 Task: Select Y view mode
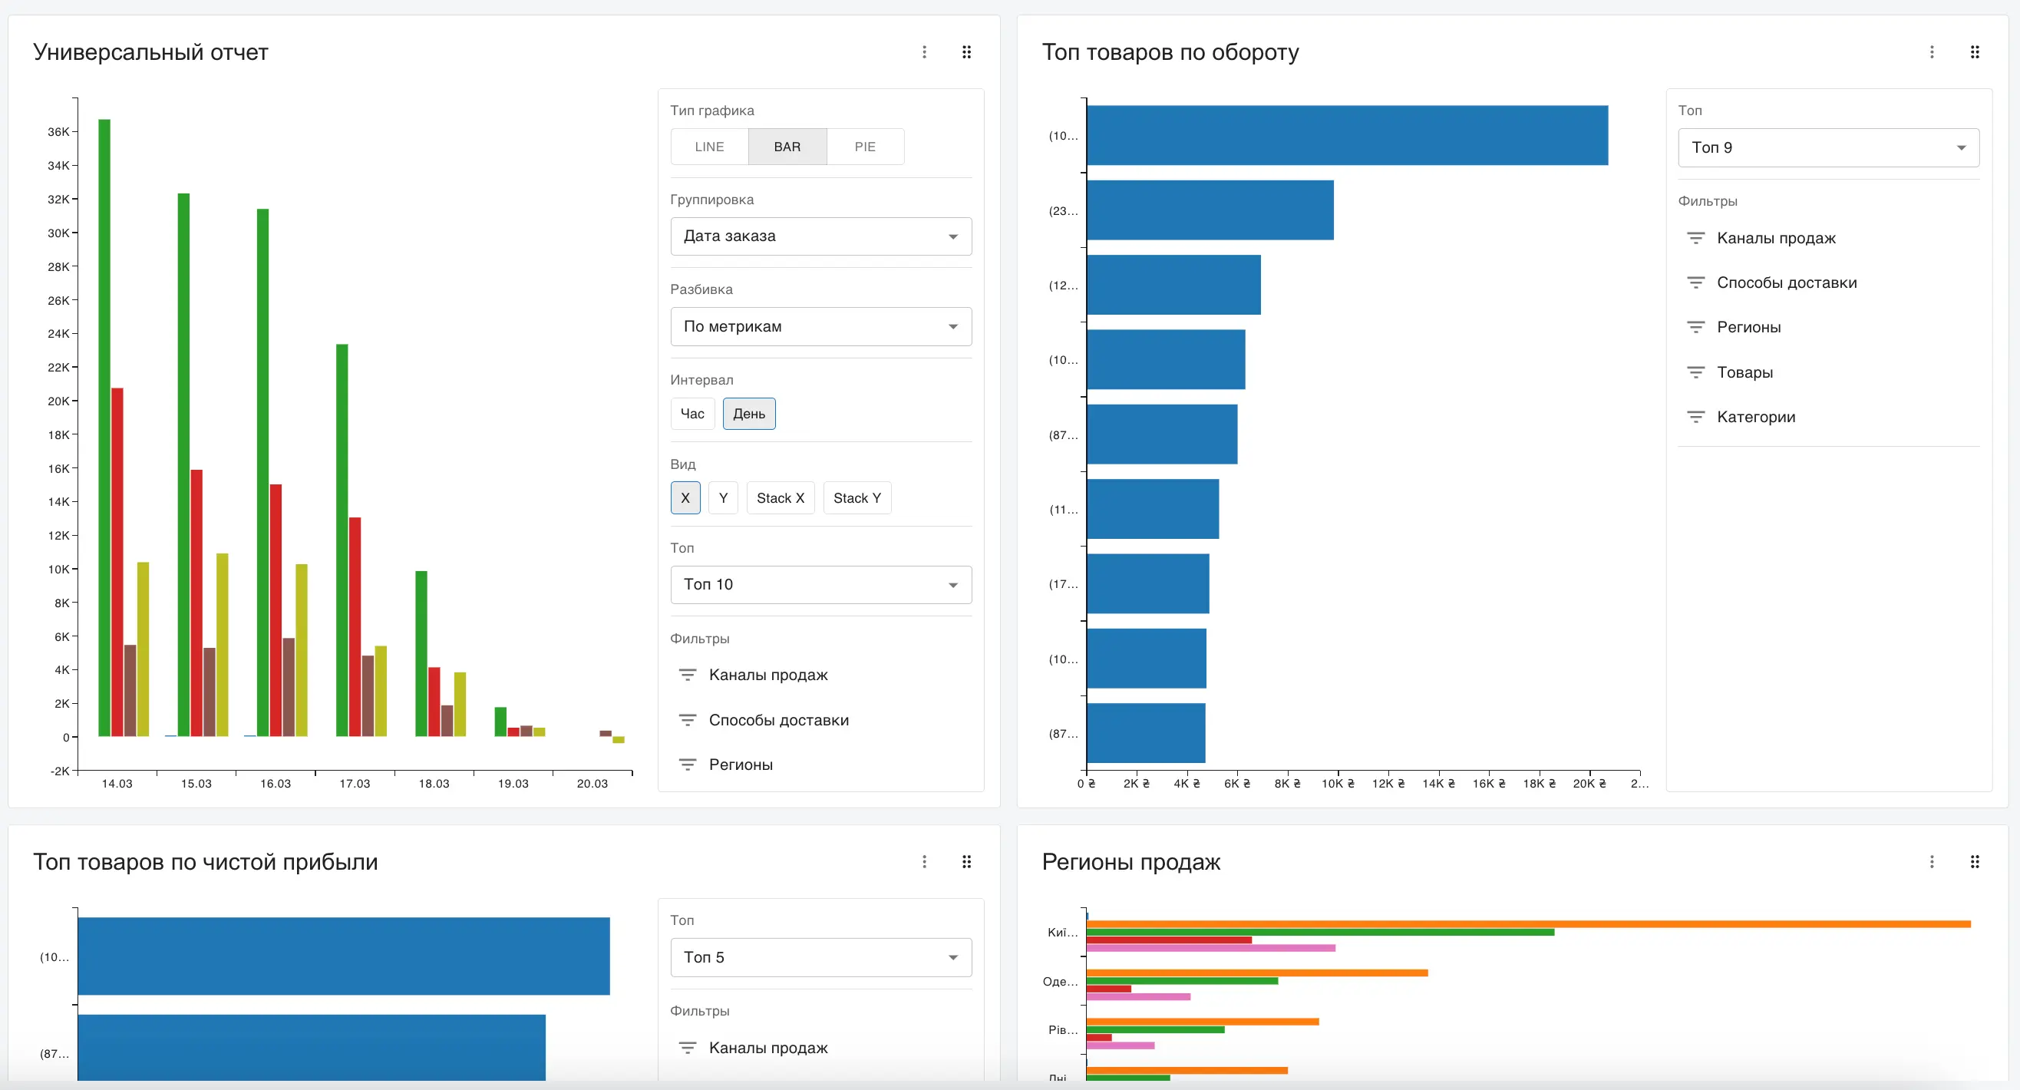coord(723,498)
